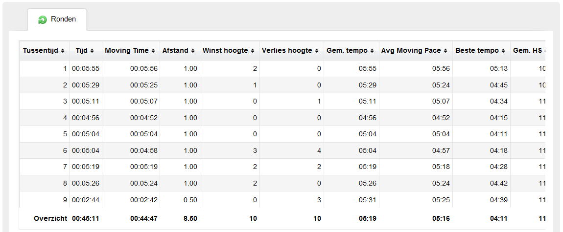Select lap 4 time 00:04:56

click(x=86, y=118)
